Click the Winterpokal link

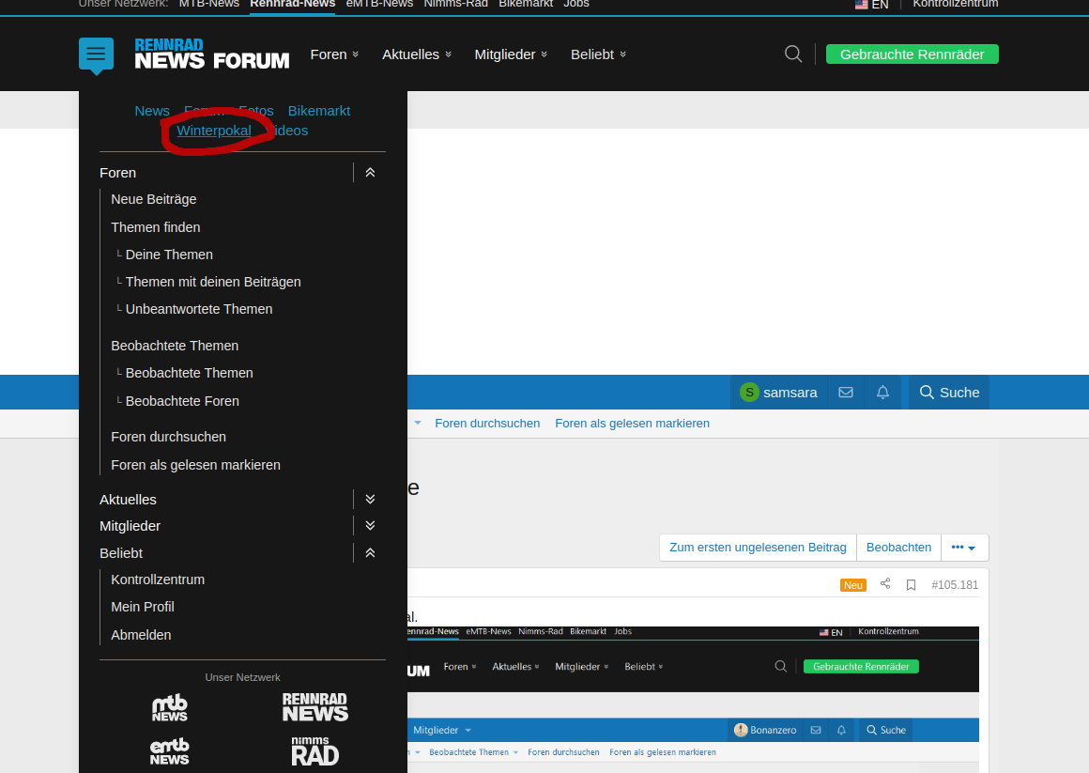point(214,131)
